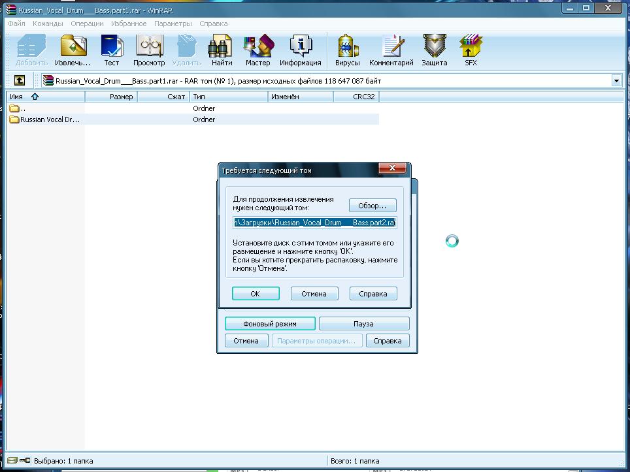
Task: Sort list by Размер column header
Action: [x=121, y=97]
